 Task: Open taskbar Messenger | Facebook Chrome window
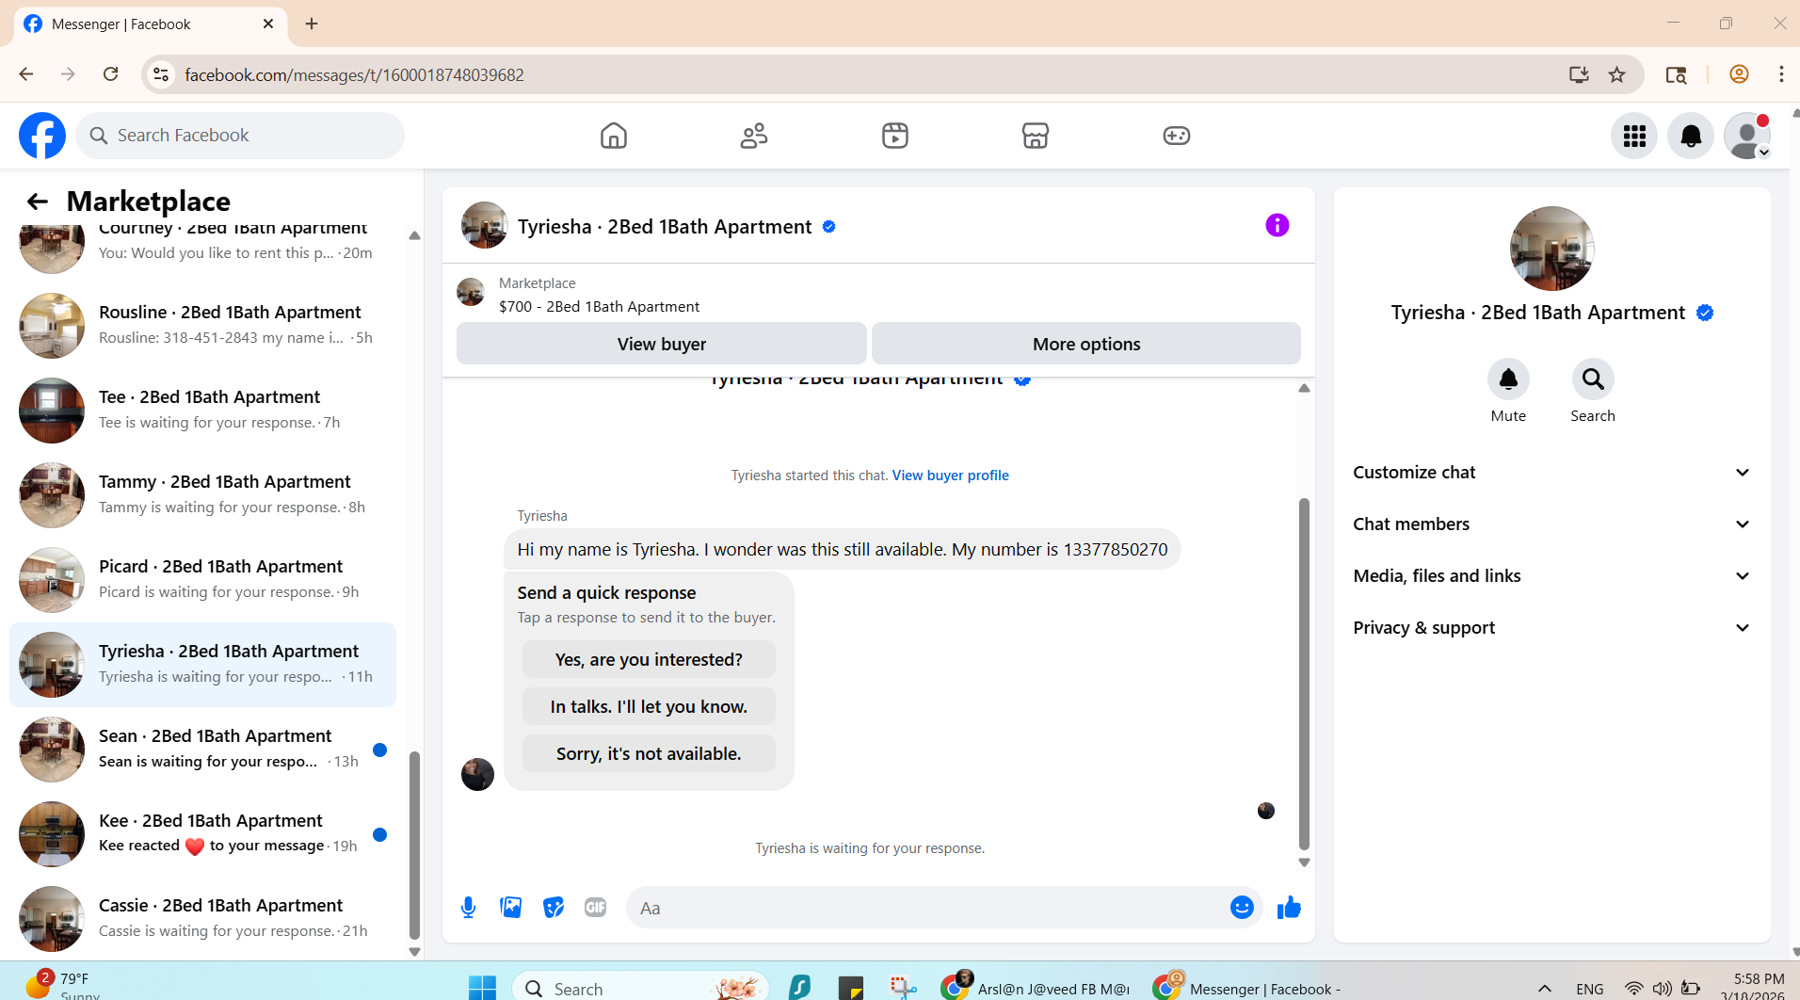[1247, 988]
